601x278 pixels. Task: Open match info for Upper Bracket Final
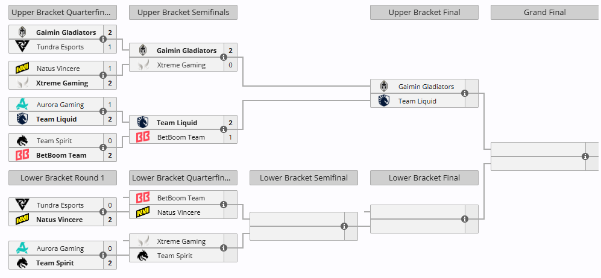465,94
